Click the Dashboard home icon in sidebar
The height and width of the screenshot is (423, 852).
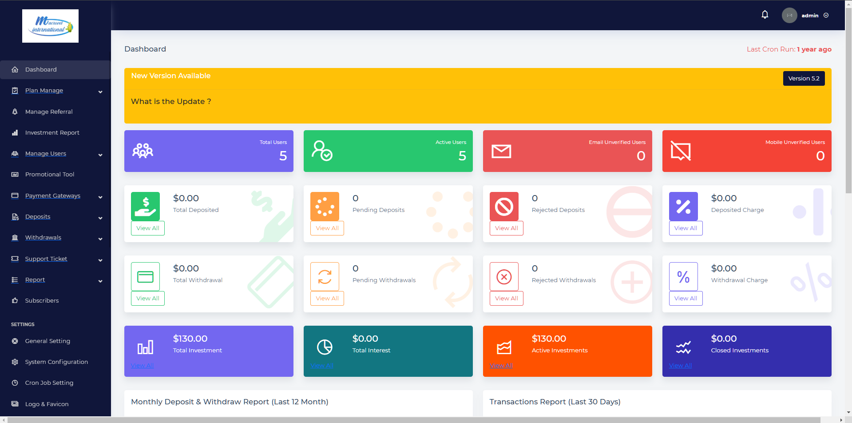tap(15, 69)
